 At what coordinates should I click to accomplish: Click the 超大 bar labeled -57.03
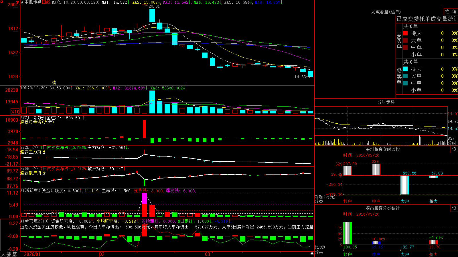click(433, 176)
